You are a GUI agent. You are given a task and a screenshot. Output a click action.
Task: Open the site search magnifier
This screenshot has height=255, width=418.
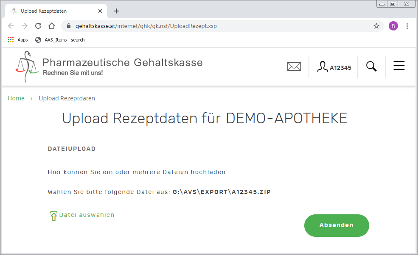coord(371,67)
